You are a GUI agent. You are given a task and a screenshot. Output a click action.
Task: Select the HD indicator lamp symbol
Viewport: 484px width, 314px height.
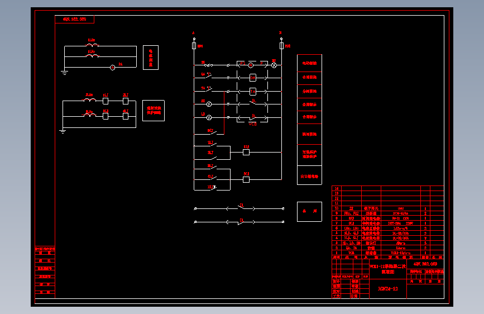click(209, 104)
